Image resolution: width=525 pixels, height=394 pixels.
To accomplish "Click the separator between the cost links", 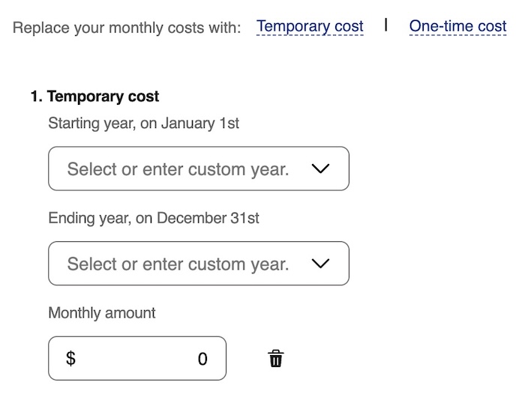I will 386,25.
